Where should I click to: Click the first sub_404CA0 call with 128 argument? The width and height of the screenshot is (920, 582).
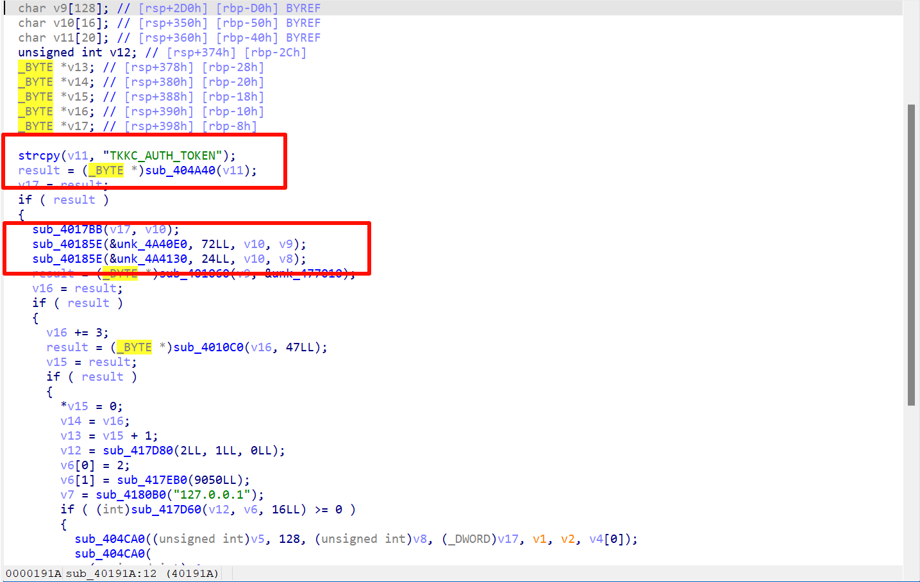click(x=110, y=539)
